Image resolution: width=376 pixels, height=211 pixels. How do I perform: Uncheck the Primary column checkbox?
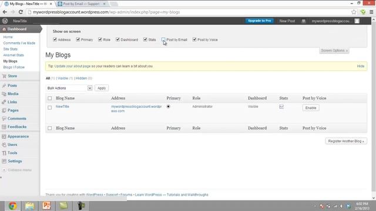[78, 40]
